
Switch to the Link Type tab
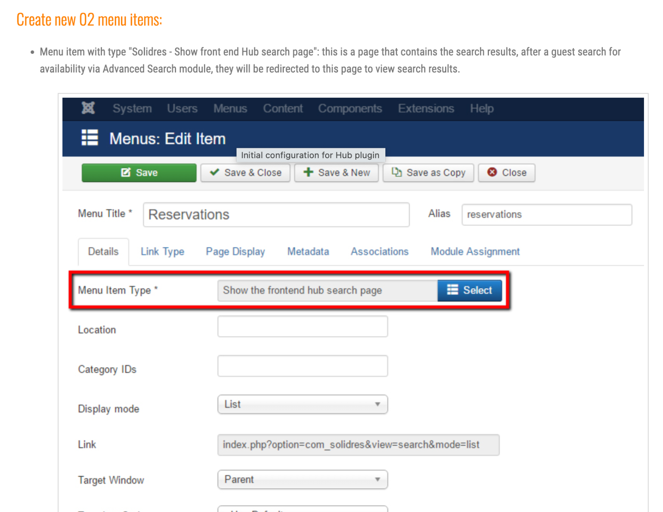tap(162, 251)
